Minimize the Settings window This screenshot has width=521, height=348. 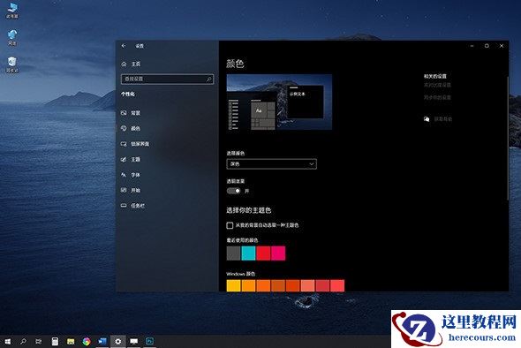[x=472, y=46]
